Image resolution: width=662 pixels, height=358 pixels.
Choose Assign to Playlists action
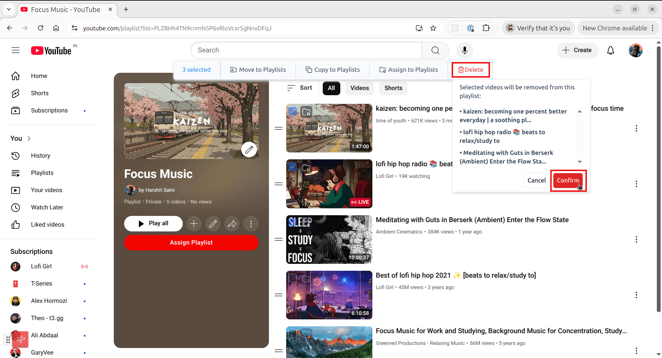click(x=408, y=70)
